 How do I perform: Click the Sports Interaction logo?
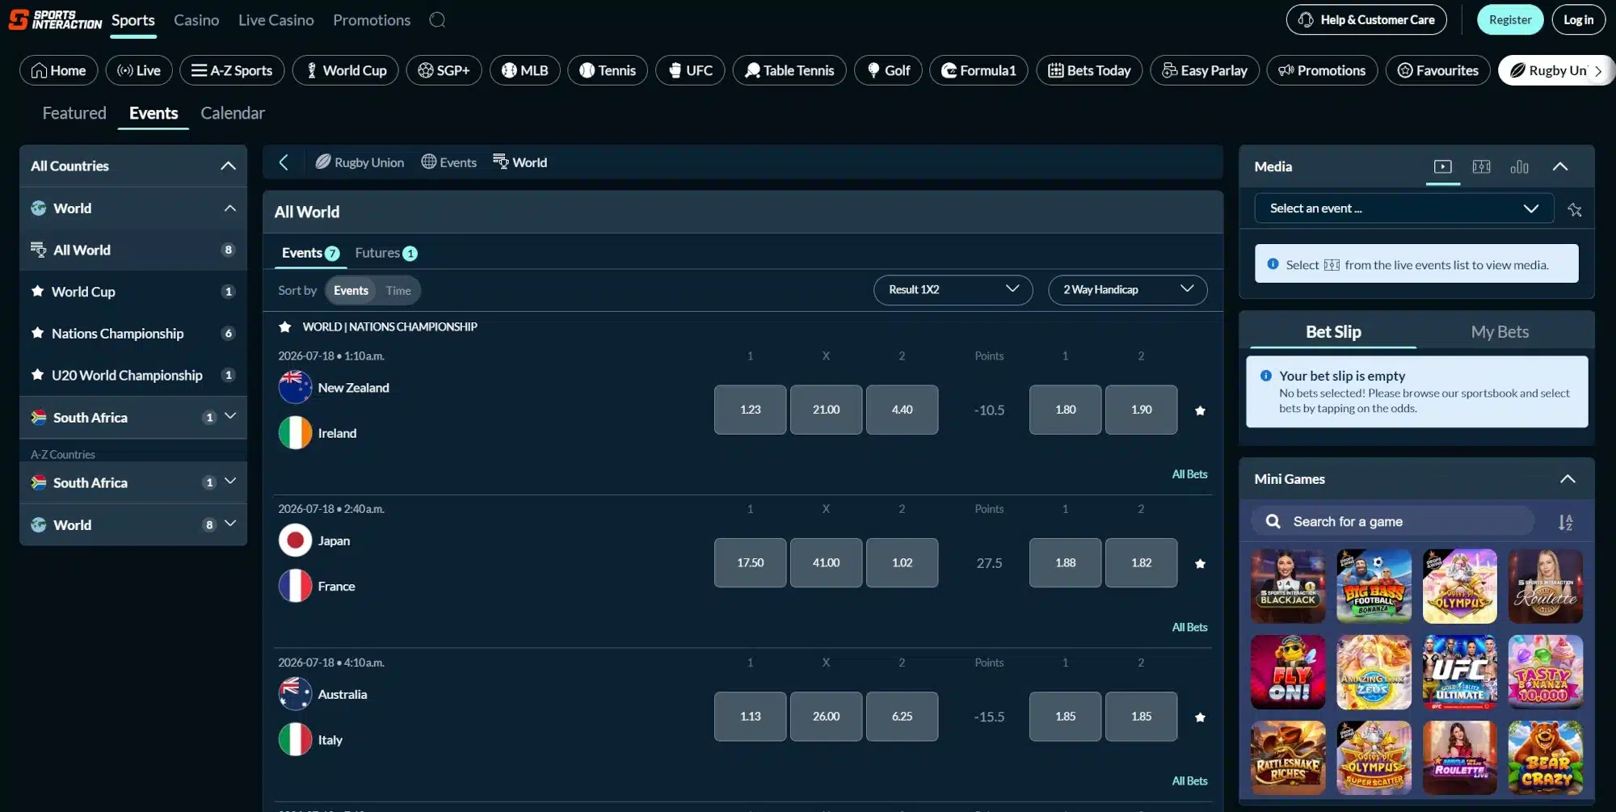55,19
